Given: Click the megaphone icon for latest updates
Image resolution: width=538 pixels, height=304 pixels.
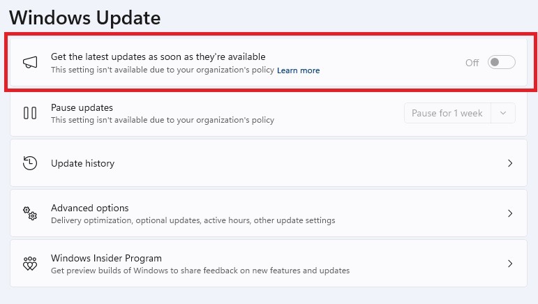Looking at the screenshot, I should coord(30,62).
